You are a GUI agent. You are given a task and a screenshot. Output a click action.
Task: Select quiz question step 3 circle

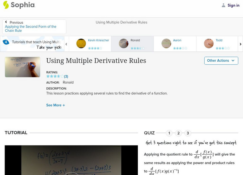(188, 133)
